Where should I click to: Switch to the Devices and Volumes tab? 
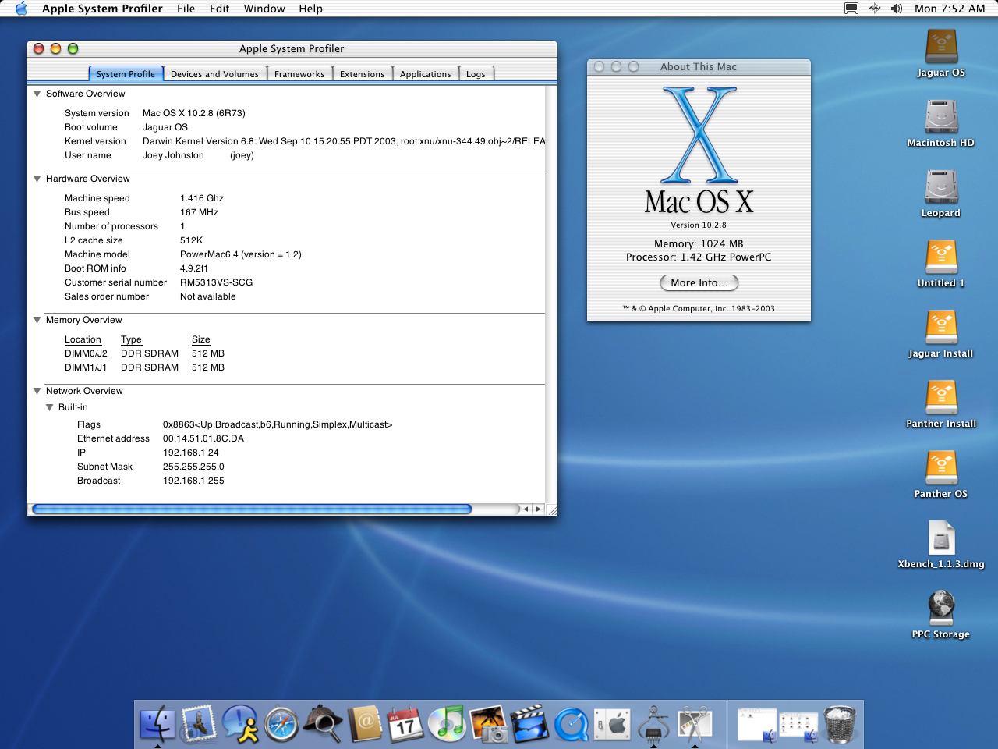pos(214,74)
